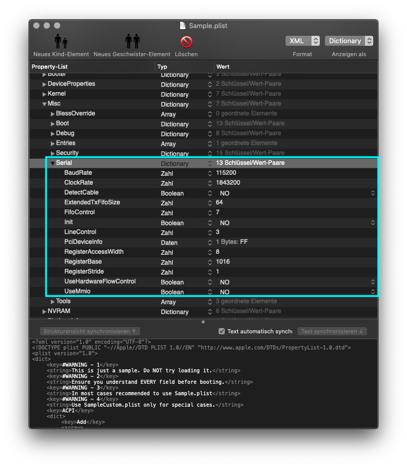This screenshot has height=467, width=407.
Task: Open UseMmio NO value popup
Action: (373, 292)
